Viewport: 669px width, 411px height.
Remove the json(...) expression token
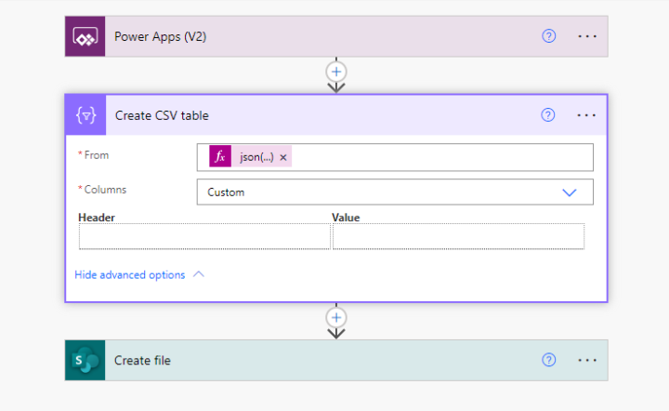[282, 157]
